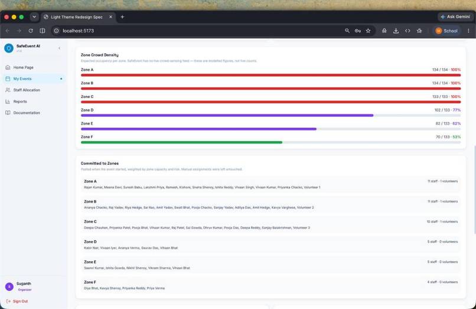Viewport: 476px width, 309px height.
Task: Click the Organizer role badge
Action: coord(25,290)
